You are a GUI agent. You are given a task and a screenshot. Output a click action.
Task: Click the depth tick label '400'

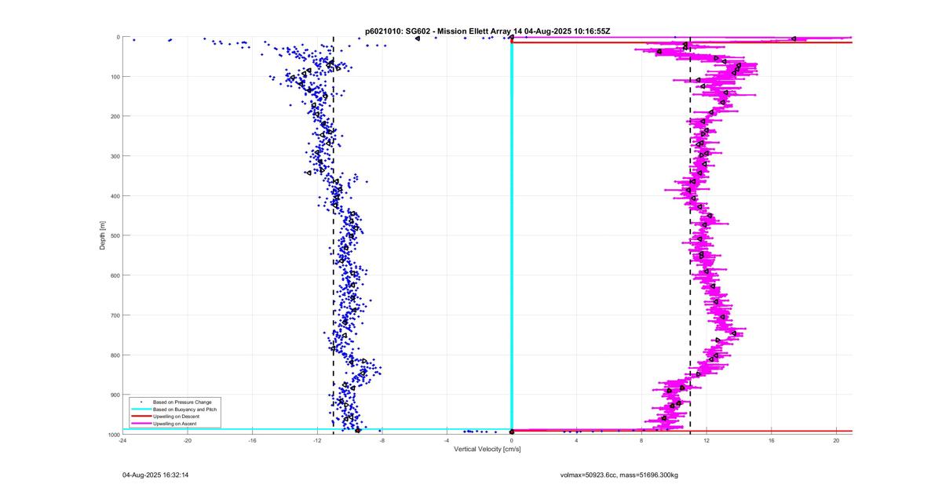tap(115, 196)
